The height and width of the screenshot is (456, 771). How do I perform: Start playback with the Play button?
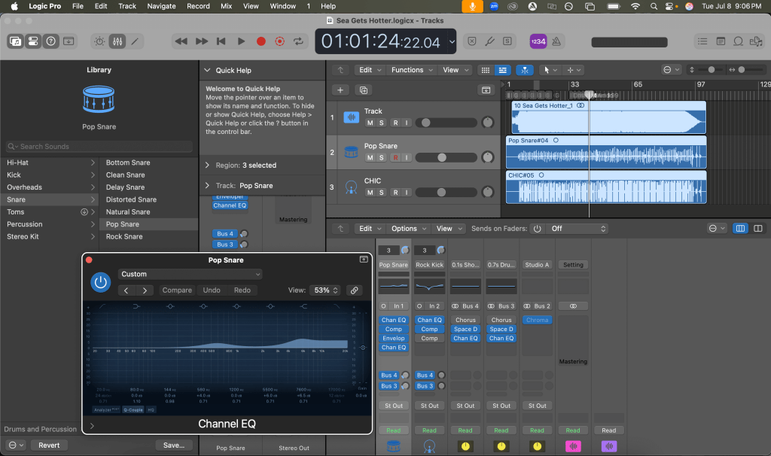[241, 41]
